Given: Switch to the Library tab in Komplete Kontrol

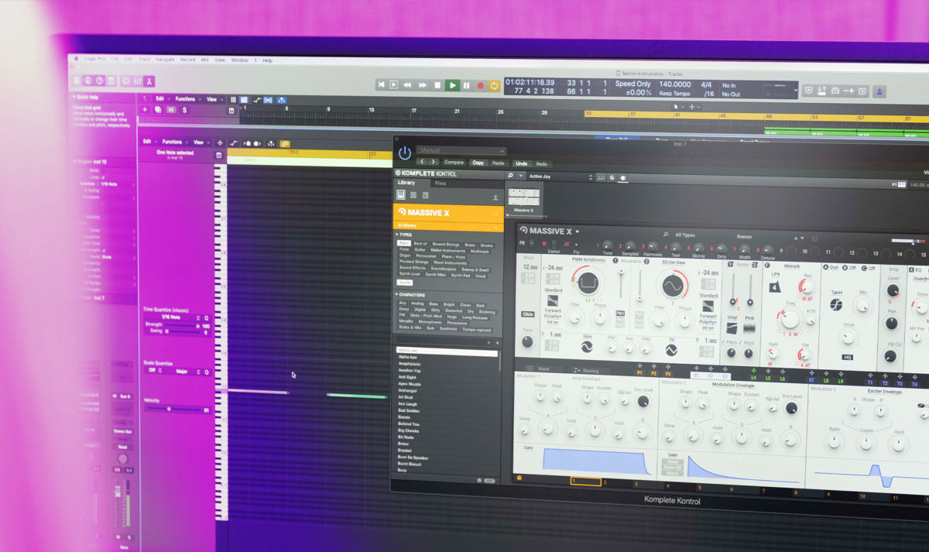Looking at the screenshot, I should [x=406, y=183].
